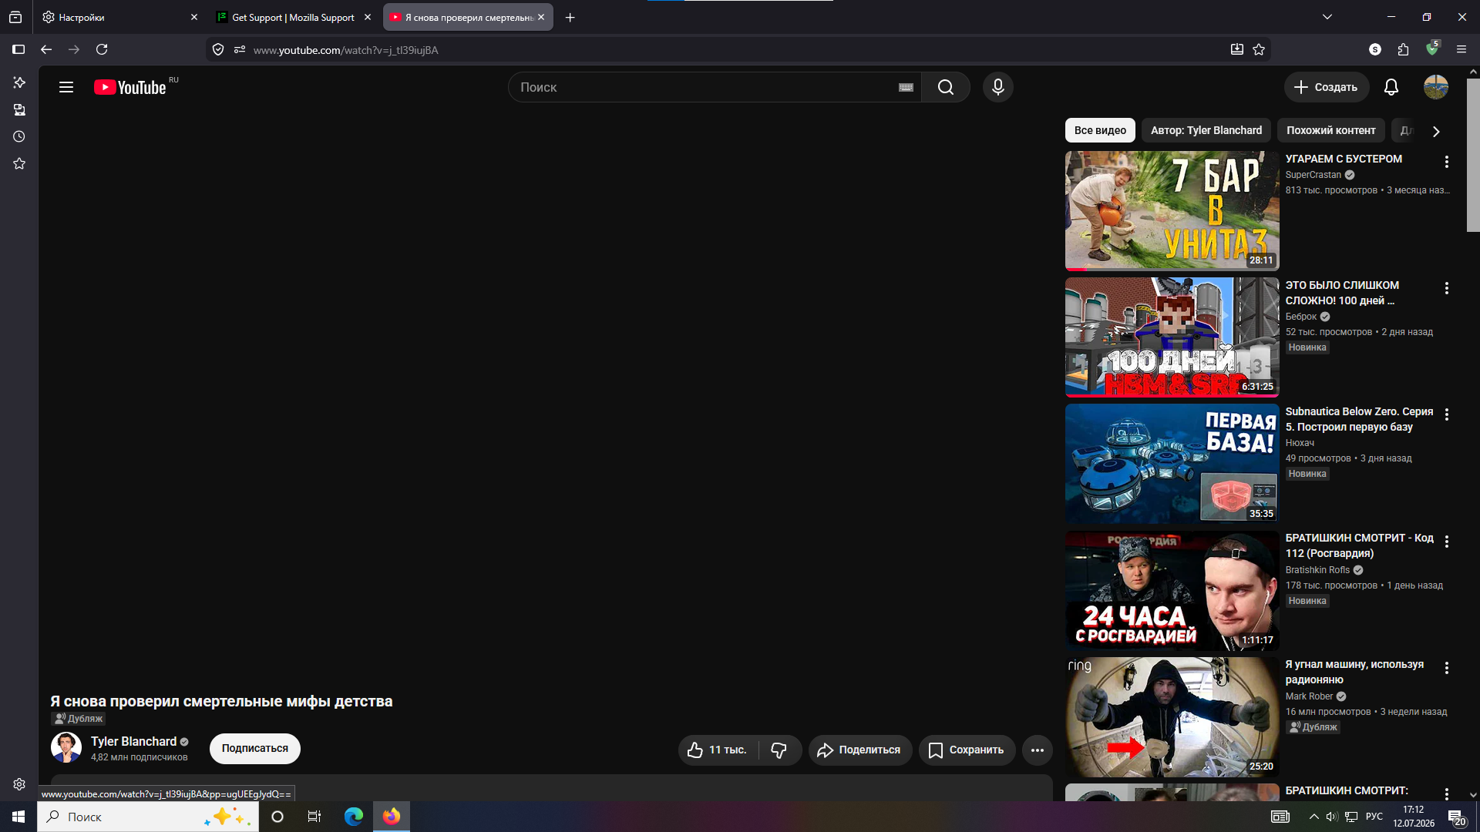Open the on-screen keyboard in search box
This screenshot has height=832, width=1480.
tap(906, 88)
